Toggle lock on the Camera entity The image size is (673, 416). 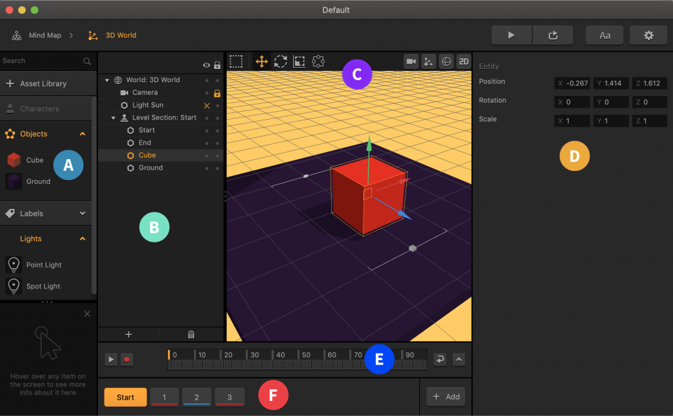(x=217, y=93)
